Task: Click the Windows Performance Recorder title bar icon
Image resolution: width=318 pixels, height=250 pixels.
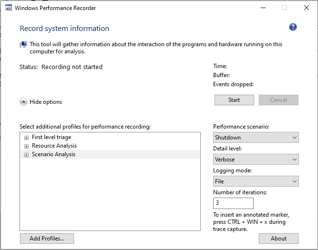Action: coord(9,8)
